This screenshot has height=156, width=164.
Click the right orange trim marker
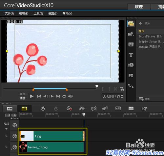coord(67,89)
